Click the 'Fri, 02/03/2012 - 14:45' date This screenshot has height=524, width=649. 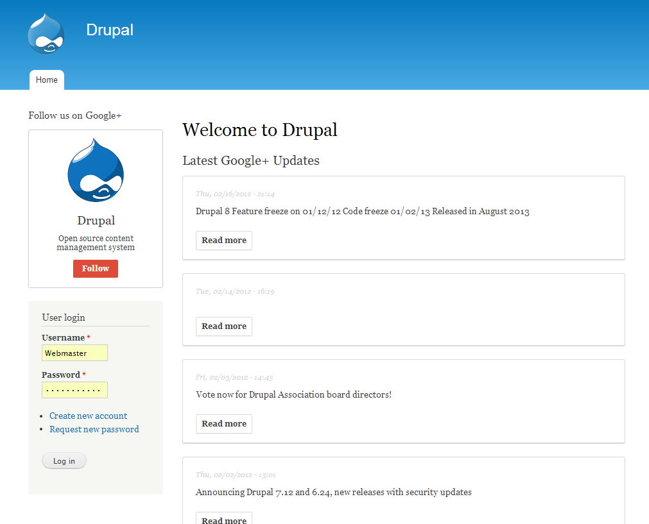point(234,378)
